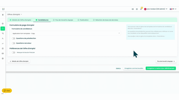The height and width of the screenshot is (100, 179).
Task: Switch to Flux de travail & équipe tab
Action: (x=63, y=20)
